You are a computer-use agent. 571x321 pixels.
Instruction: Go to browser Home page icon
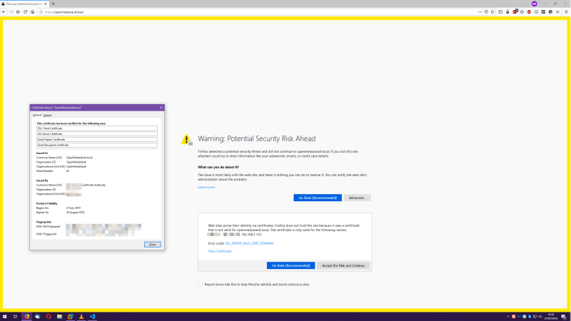pos(32,12)
